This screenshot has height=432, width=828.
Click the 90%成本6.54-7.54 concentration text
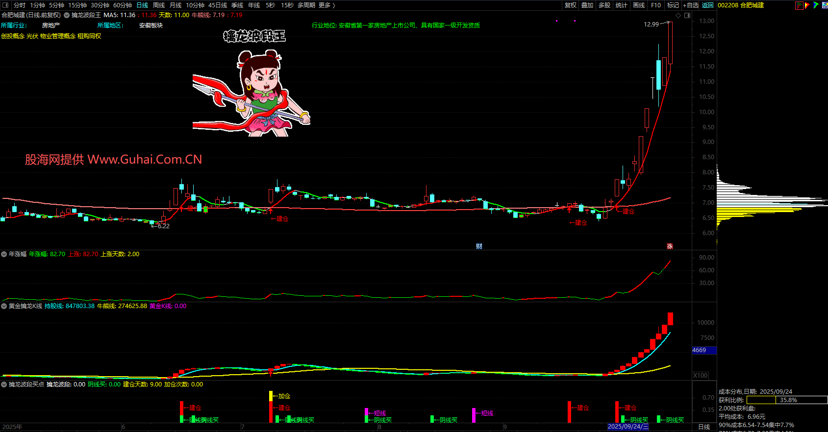756,425
